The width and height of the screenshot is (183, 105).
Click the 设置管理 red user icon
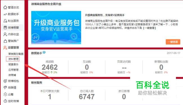[x=5, y=47]
